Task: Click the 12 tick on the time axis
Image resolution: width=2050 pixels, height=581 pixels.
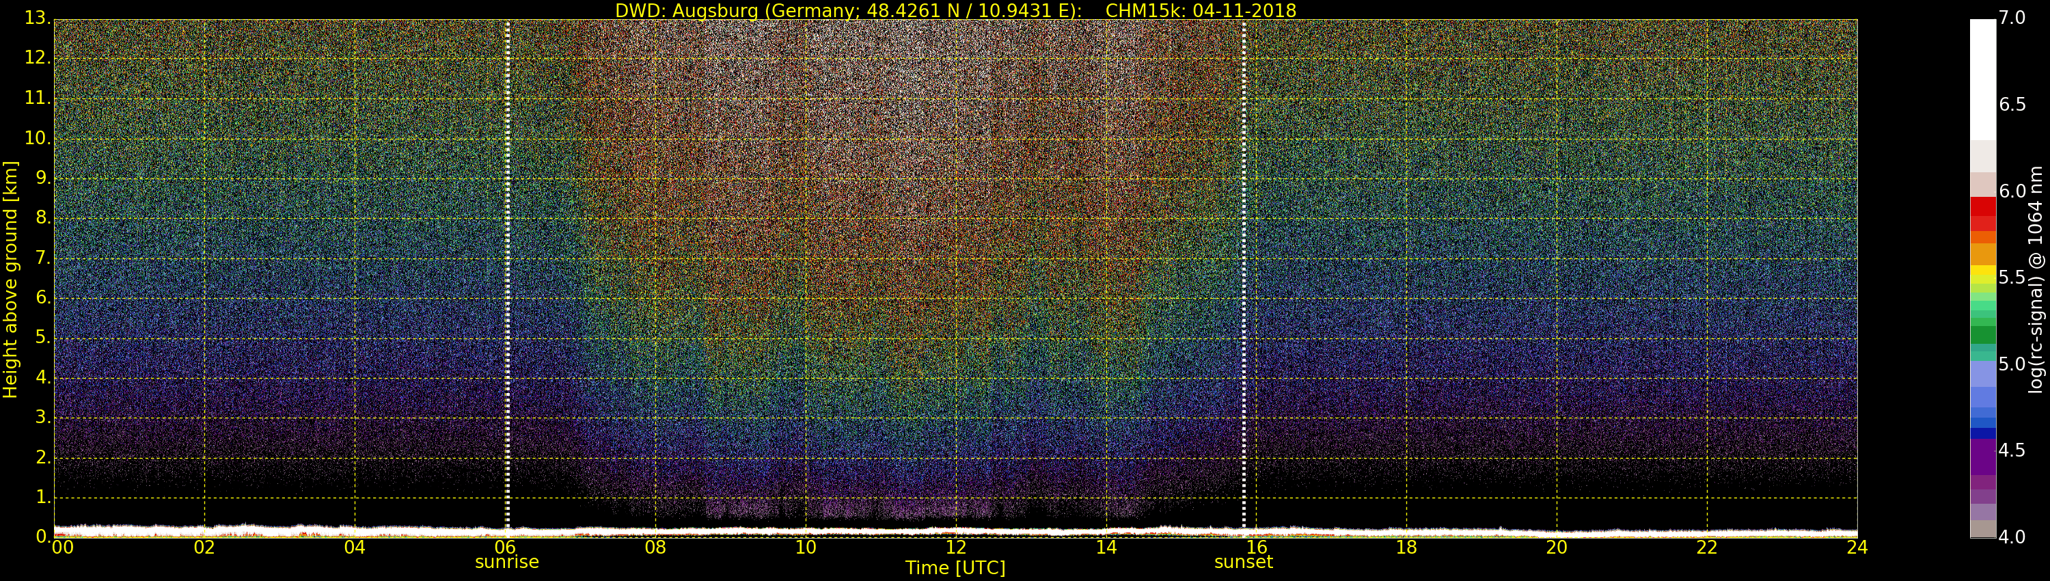Action: pyautogui.click(x=956, y=548)
